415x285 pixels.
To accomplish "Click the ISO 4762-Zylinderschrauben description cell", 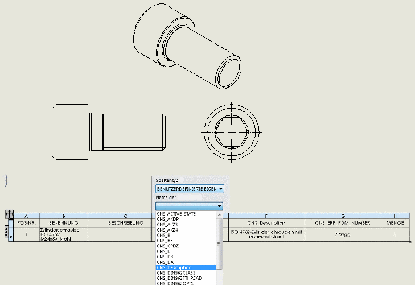I will tap(266, 234).
